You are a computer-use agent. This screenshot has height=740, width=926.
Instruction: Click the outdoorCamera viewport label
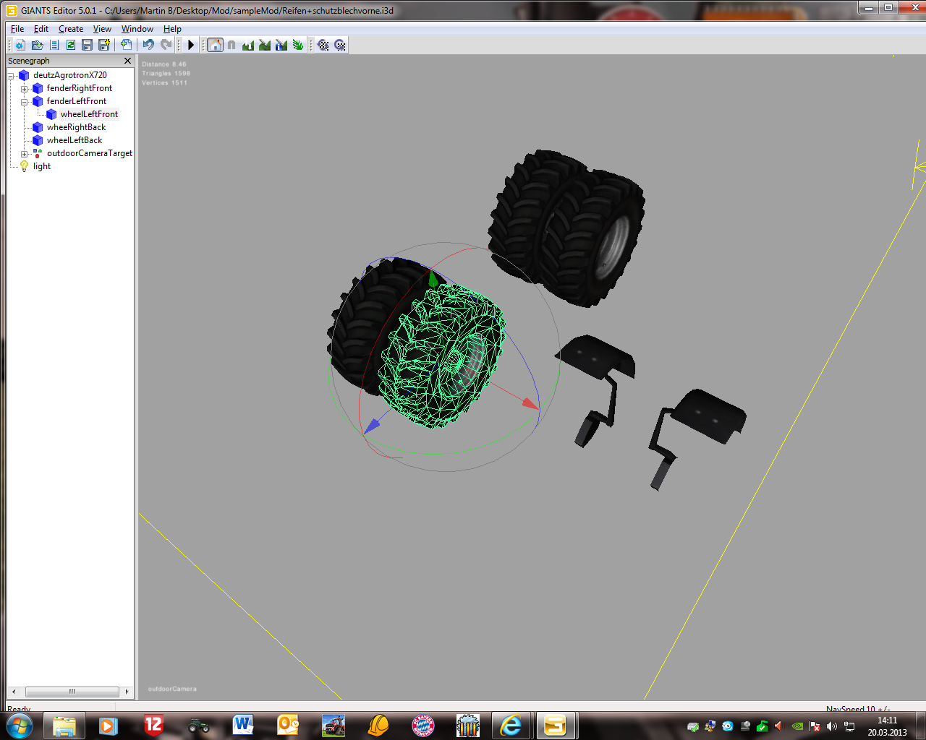172,689
